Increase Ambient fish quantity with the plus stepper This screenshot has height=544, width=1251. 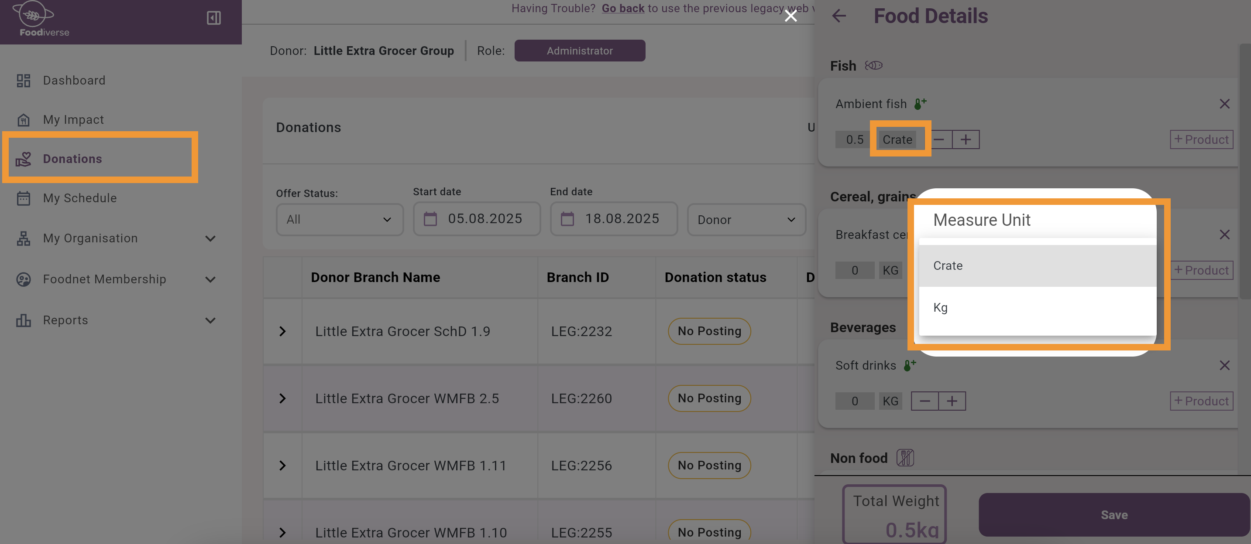[x=966, y=139]
